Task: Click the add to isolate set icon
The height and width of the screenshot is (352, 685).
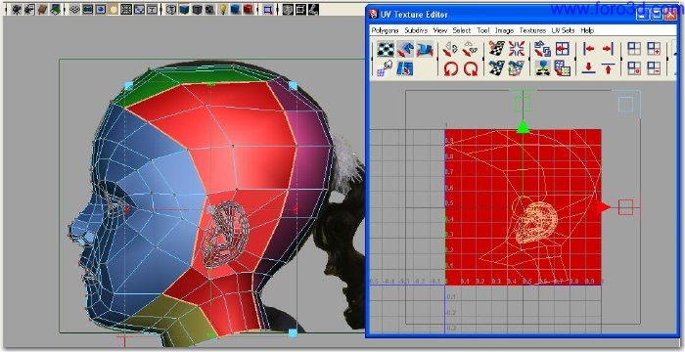Action: click(x=654, y=49)
